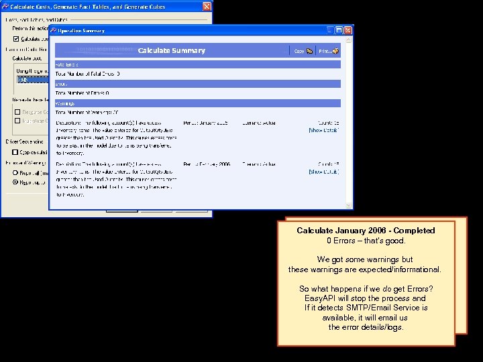Click 'Period: January 2006' text

click(x=205, y=123)
